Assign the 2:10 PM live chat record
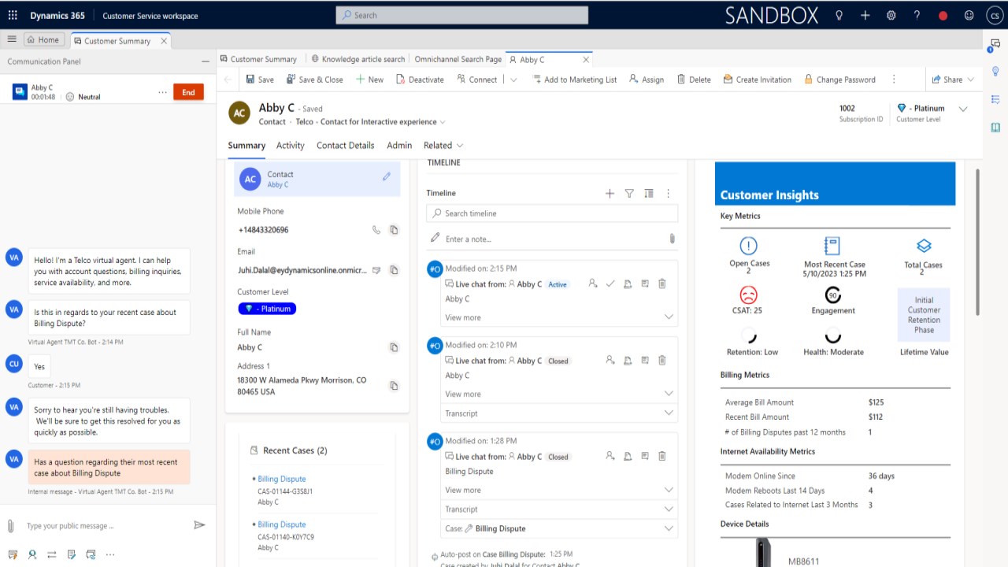Viewport: 1008px width, 567px height. click(610, 361)
